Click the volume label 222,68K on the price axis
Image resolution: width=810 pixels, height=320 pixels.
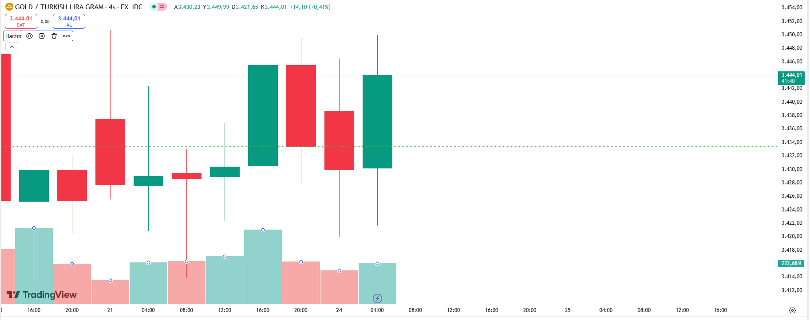point(791,263)
